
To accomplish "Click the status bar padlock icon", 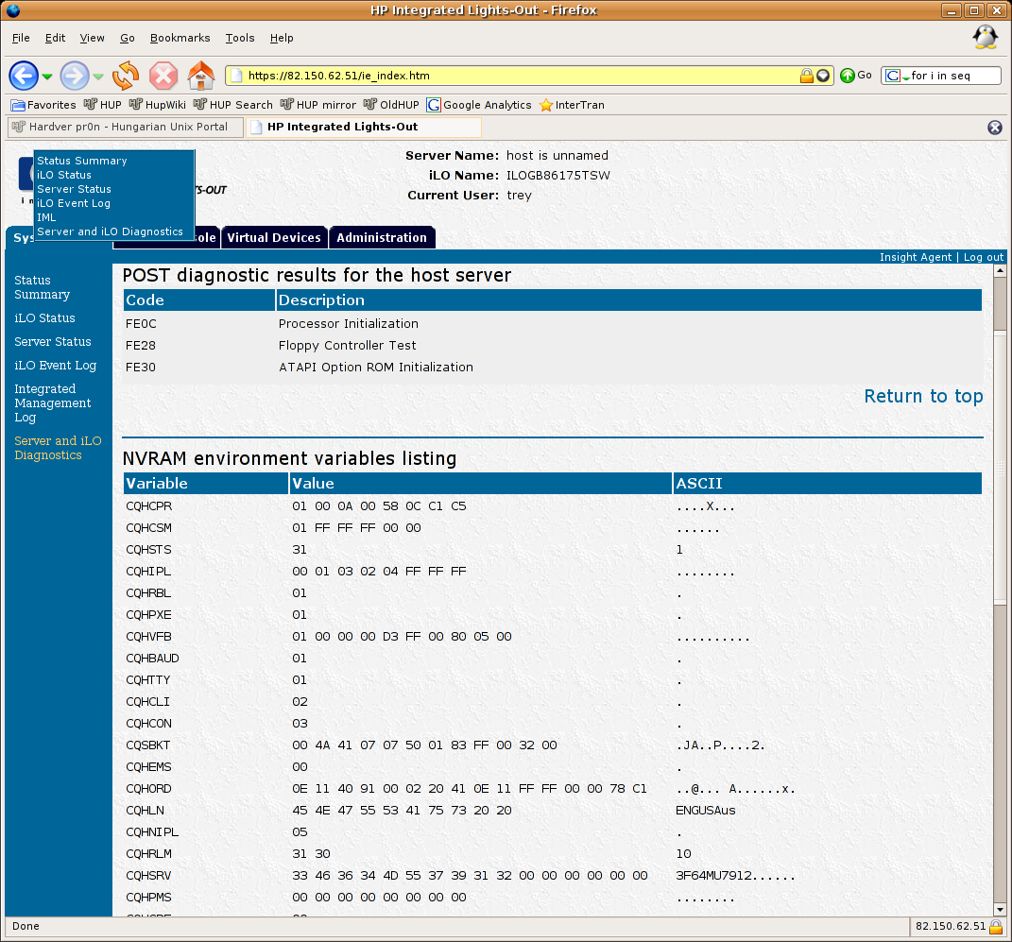I will (x=996, y=927).
